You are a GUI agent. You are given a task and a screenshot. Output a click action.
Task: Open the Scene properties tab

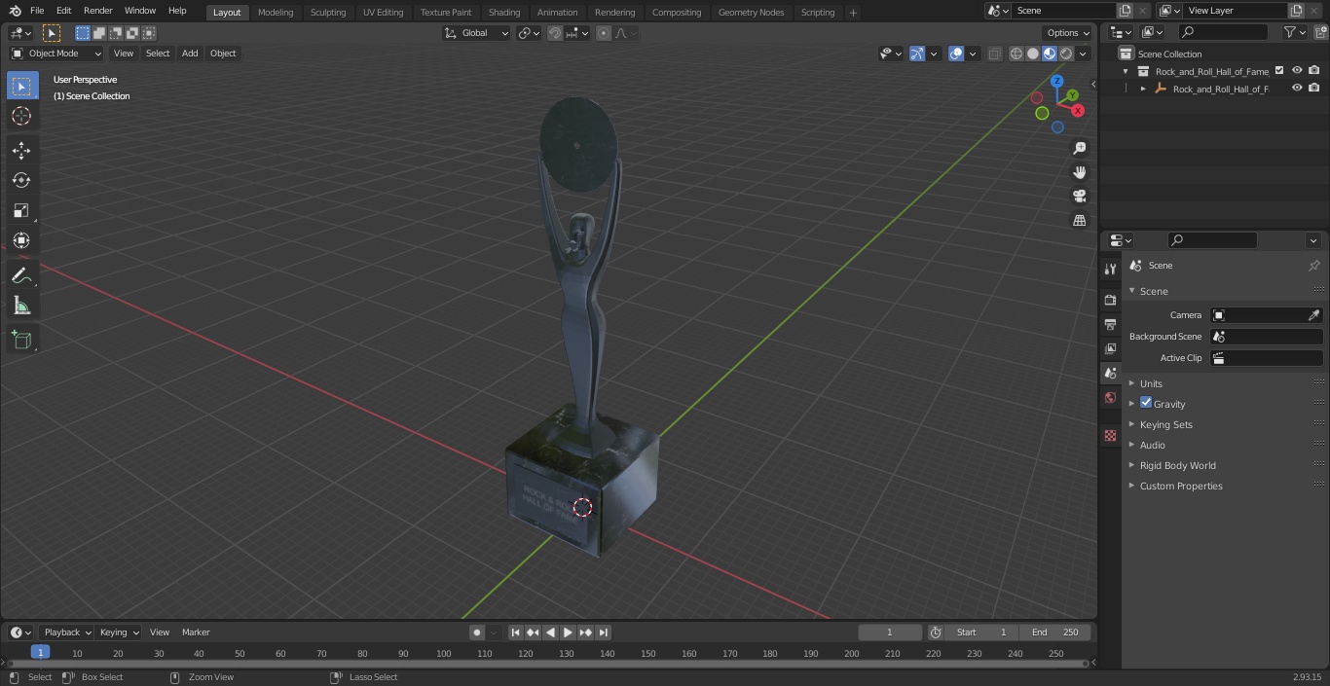click(1110, 373)
